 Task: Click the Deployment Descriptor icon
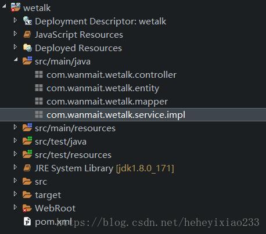(27, 20)
